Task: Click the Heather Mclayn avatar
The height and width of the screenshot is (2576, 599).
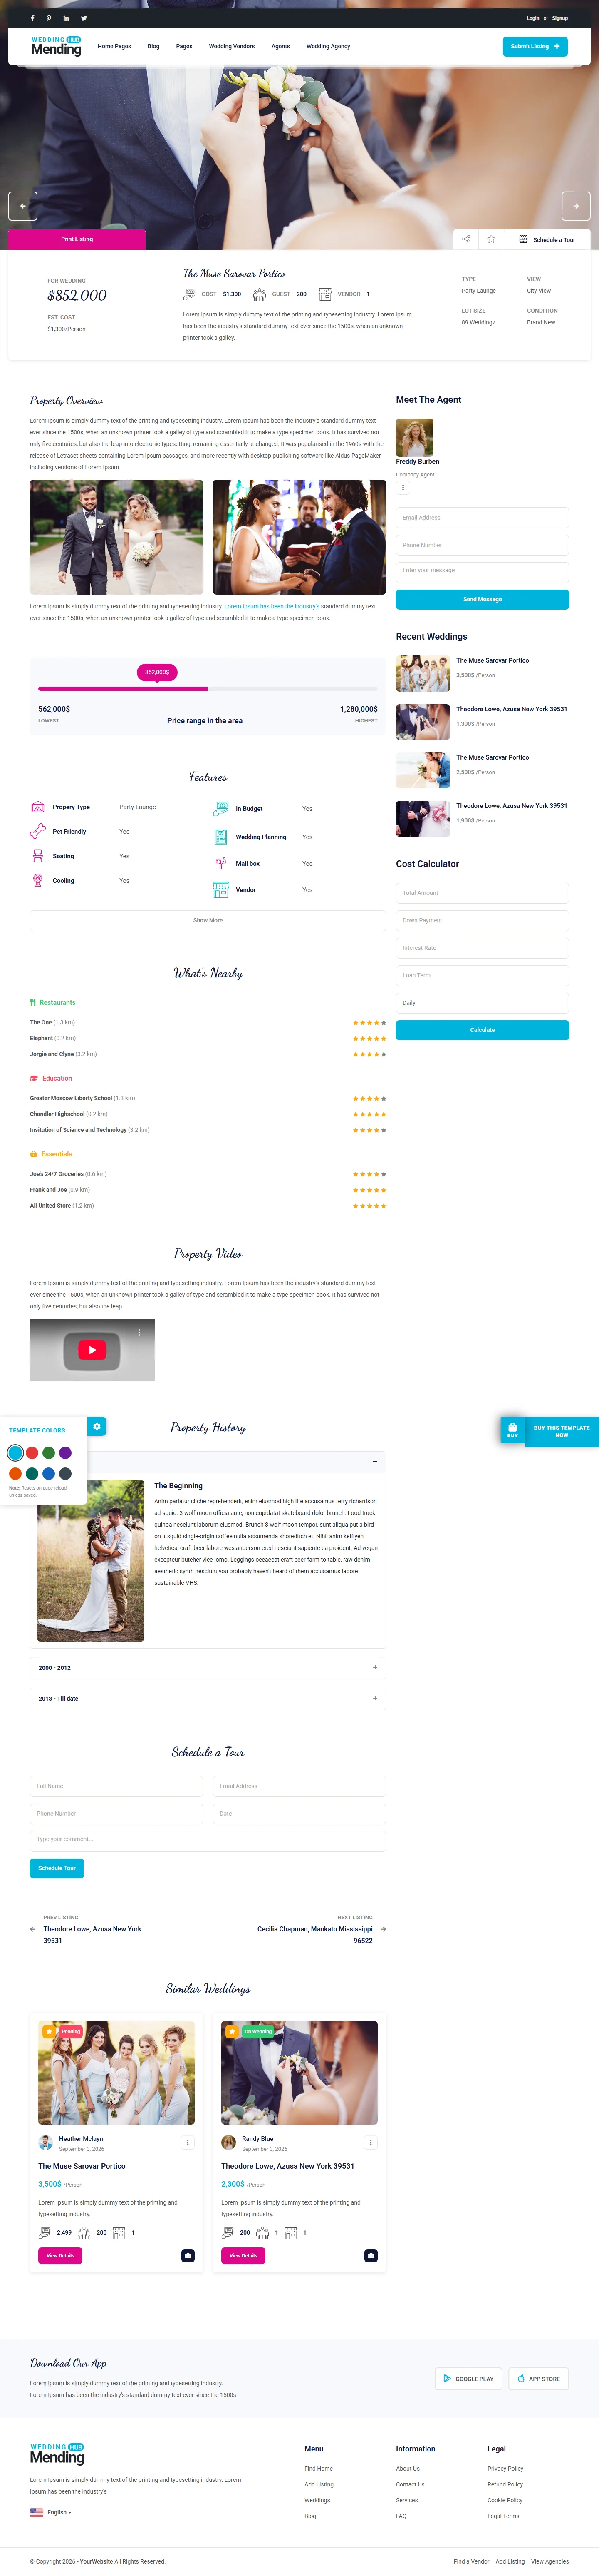Action: pyautogui.click(x=45, y=2142)
